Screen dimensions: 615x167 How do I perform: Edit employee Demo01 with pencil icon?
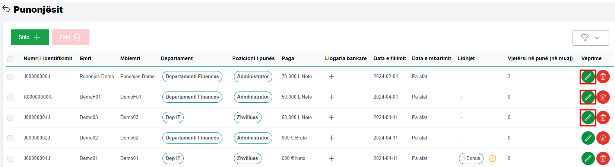[588, 158]
